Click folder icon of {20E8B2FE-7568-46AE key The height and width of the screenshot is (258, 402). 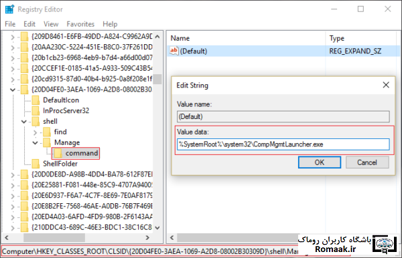pyautogui.click(x=24, y=206)
